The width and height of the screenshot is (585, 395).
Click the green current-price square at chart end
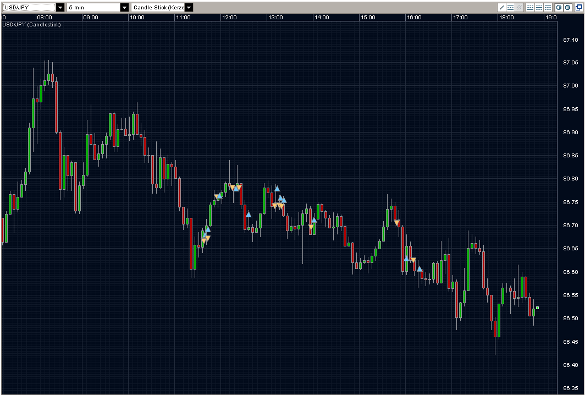pos(538,308)
